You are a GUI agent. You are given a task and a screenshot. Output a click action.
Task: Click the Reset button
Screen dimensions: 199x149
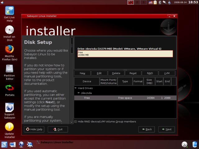point(133,73)
